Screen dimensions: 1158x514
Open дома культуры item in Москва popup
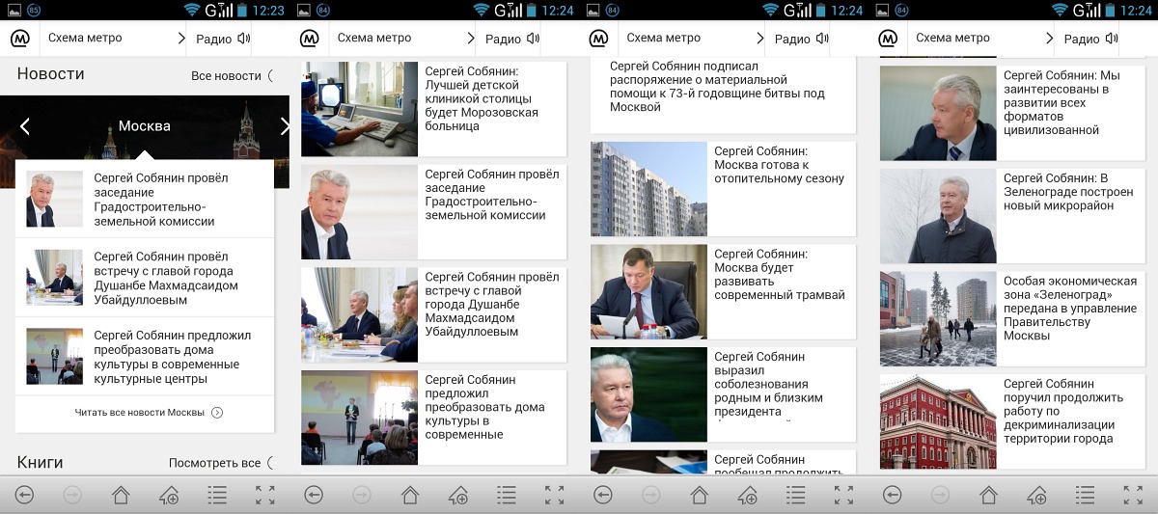pyautogui.click(x=145, y=357)
